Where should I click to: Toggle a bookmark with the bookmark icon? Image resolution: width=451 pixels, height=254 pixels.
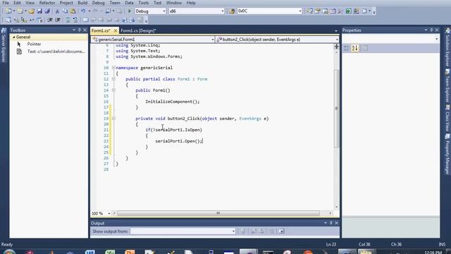point(85,20)
